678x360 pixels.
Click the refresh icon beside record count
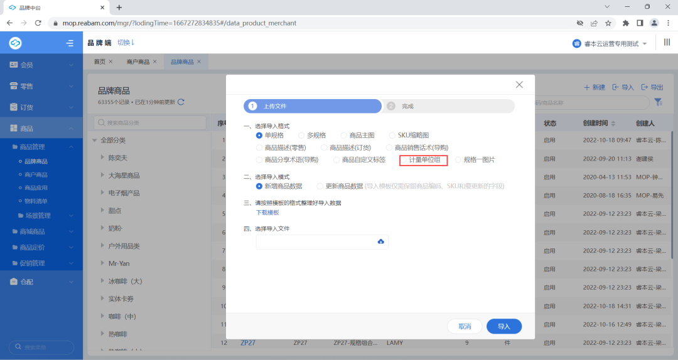(181, 102)
